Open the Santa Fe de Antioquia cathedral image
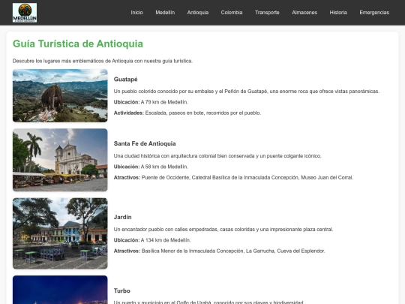 pyautogui.click(x=60, y=160)
